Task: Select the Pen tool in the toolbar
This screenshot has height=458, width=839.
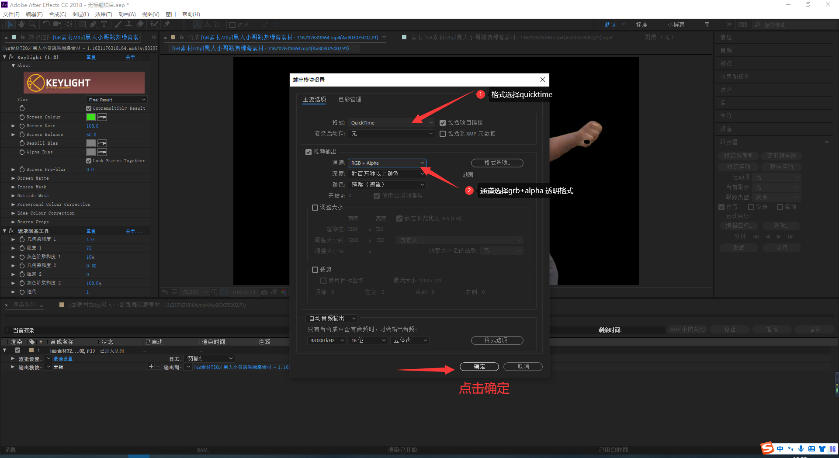Action: tap(93, 24)
